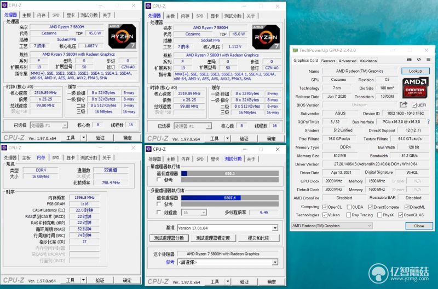Click Driver Version field in GPU-Z
The height and width of the screenshot is (289, 438).
pos(376,164)
